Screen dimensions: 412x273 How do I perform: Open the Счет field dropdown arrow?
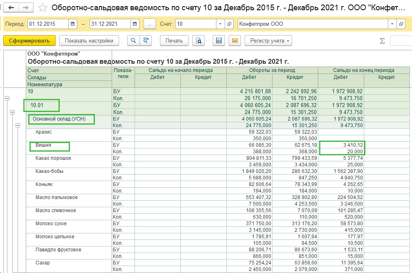220,24
